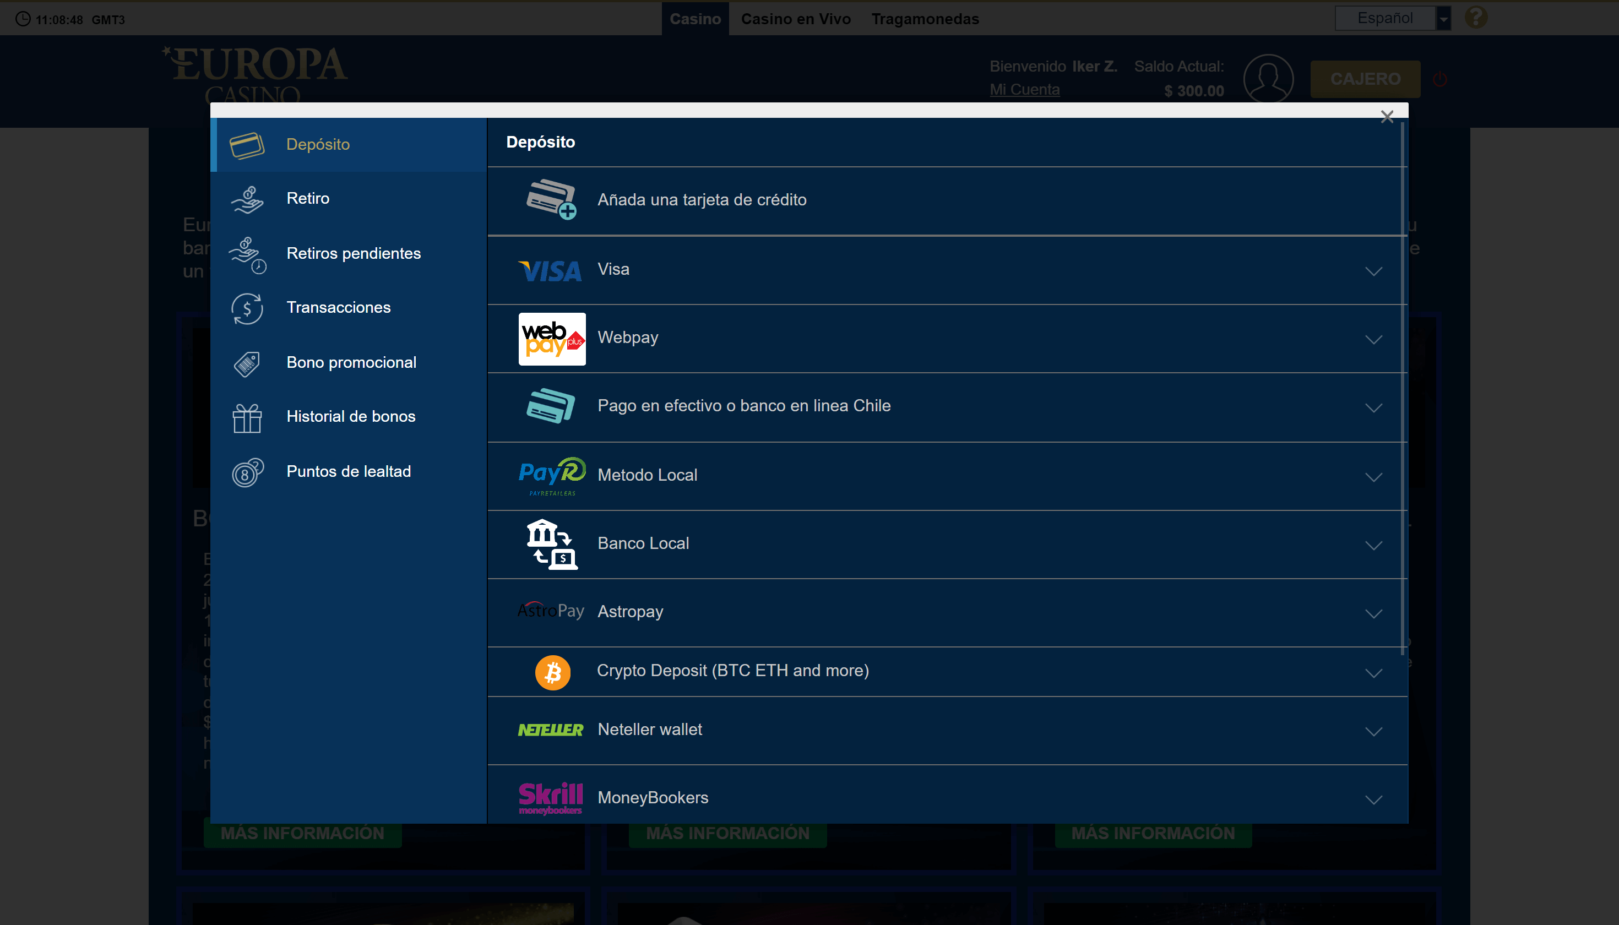Click the clock icon beside the time

point(23,18)
